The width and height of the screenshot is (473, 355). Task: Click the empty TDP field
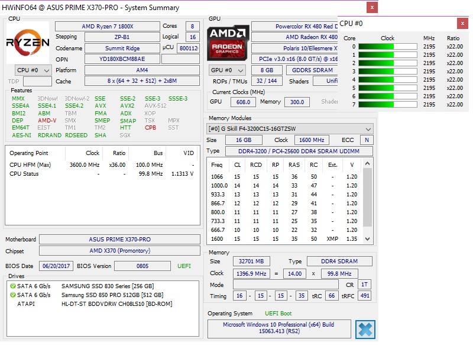click(37, 81)
